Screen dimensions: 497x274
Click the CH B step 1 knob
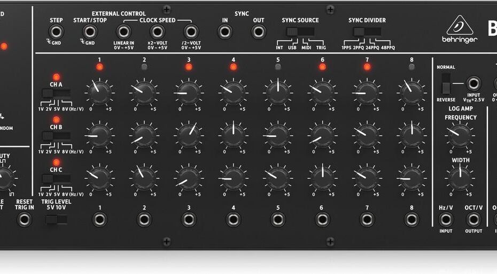[x=99, y=136]
